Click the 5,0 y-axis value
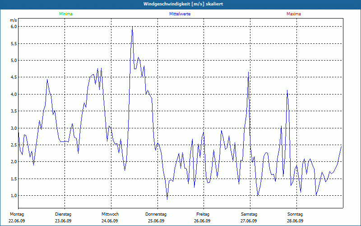Screen dimensions: 361x226 (x=14, y=61)
